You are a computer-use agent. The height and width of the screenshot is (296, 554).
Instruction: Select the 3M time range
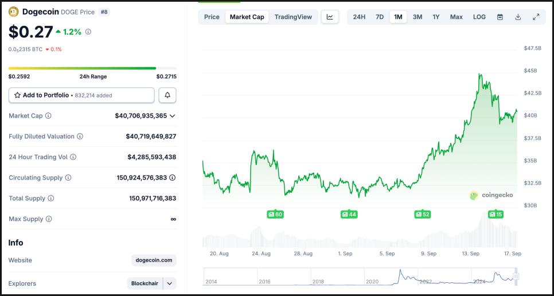418,17
